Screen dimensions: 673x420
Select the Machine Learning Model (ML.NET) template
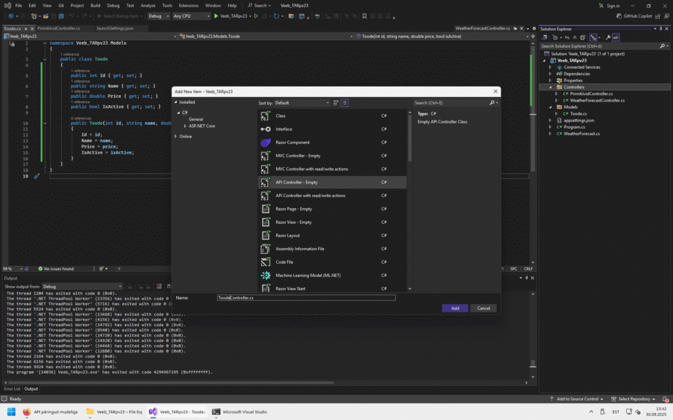[x=308, y=276]
